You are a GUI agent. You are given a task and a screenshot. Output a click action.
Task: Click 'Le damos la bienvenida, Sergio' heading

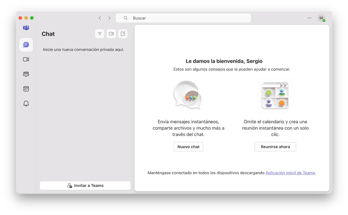[x=224, y=61]
